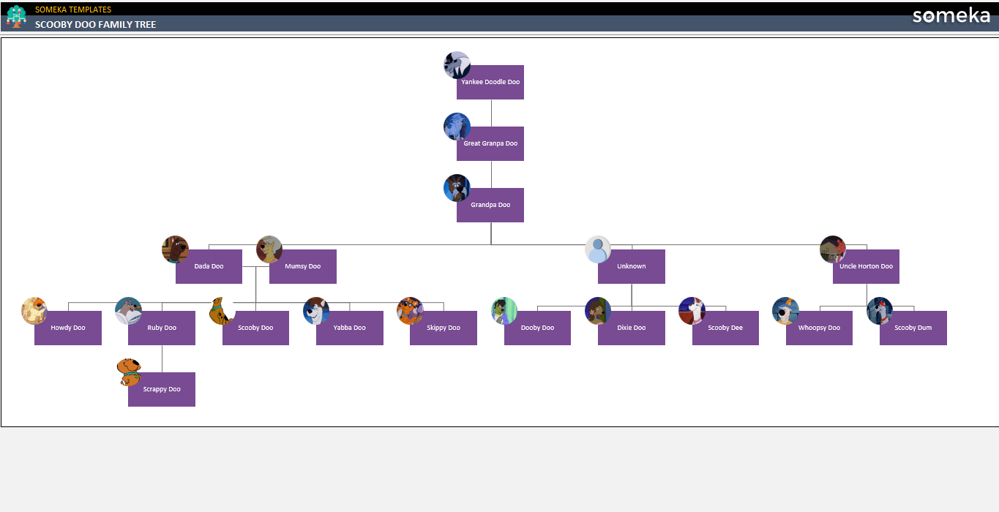Click the SOMEKA TEMPLATES header text

(73, 10)
